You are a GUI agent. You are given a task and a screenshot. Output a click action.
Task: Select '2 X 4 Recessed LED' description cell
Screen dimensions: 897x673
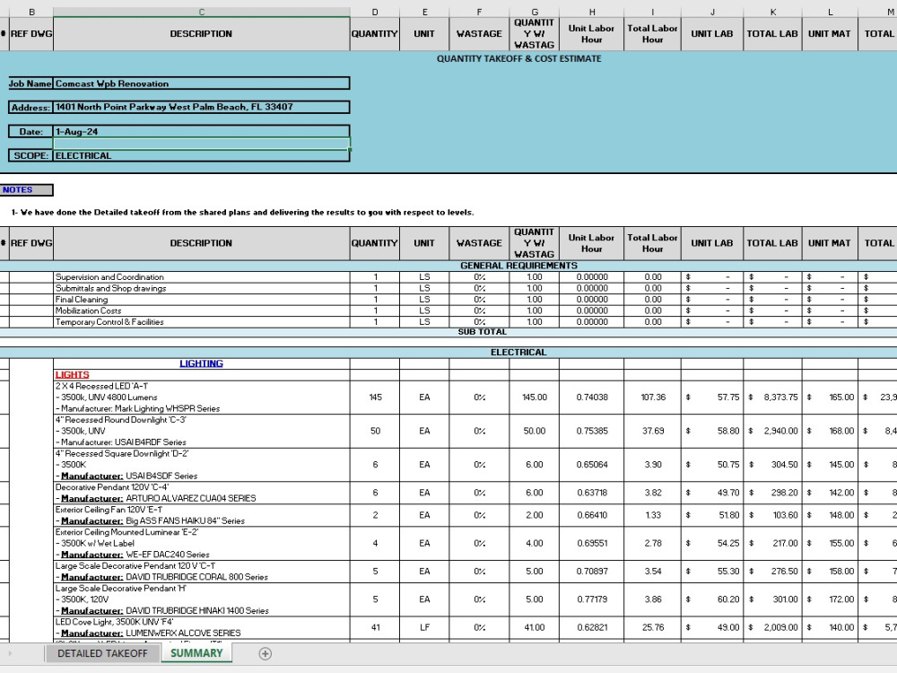201,398
